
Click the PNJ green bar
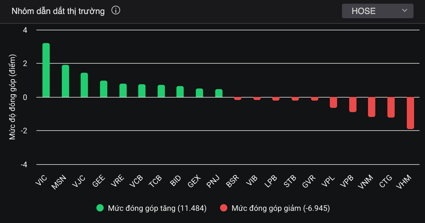219,93
